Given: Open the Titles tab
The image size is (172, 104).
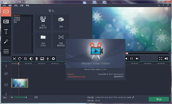Looking at the screenshot, I should [x=6, y=31].
